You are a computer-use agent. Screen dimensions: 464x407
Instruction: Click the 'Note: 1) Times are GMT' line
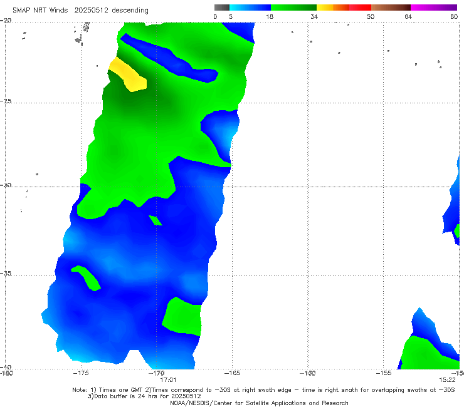tap(263, 390)
